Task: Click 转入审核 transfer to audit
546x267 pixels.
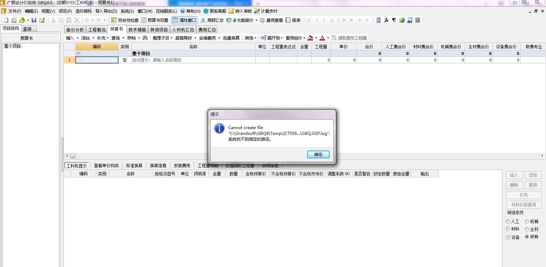Action: 240,11
